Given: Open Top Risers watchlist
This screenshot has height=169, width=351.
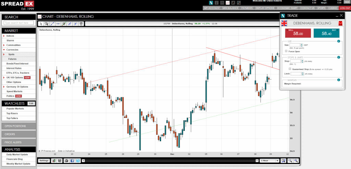Looking at the screenshot, I should point(12,113).
